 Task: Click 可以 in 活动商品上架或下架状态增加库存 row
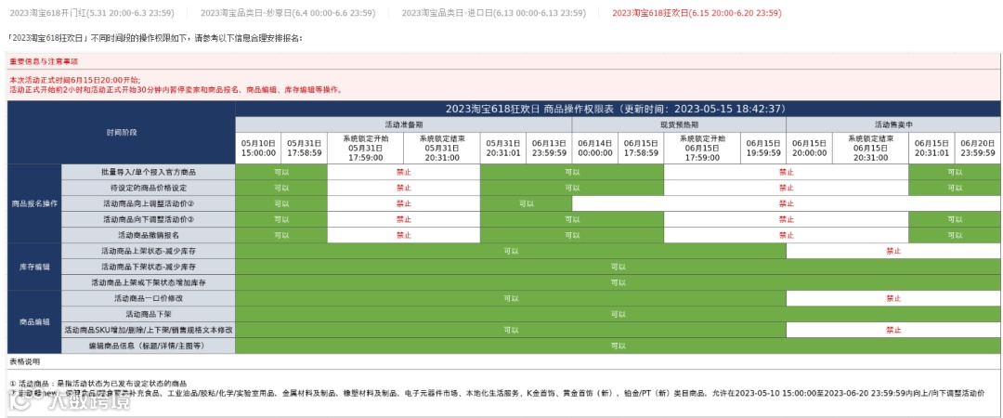pos(618,282)
